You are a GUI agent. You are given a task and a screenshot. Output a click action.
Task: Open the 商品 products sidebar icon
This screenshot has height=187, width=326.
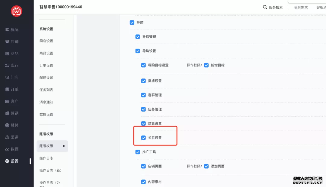point(7,54)
